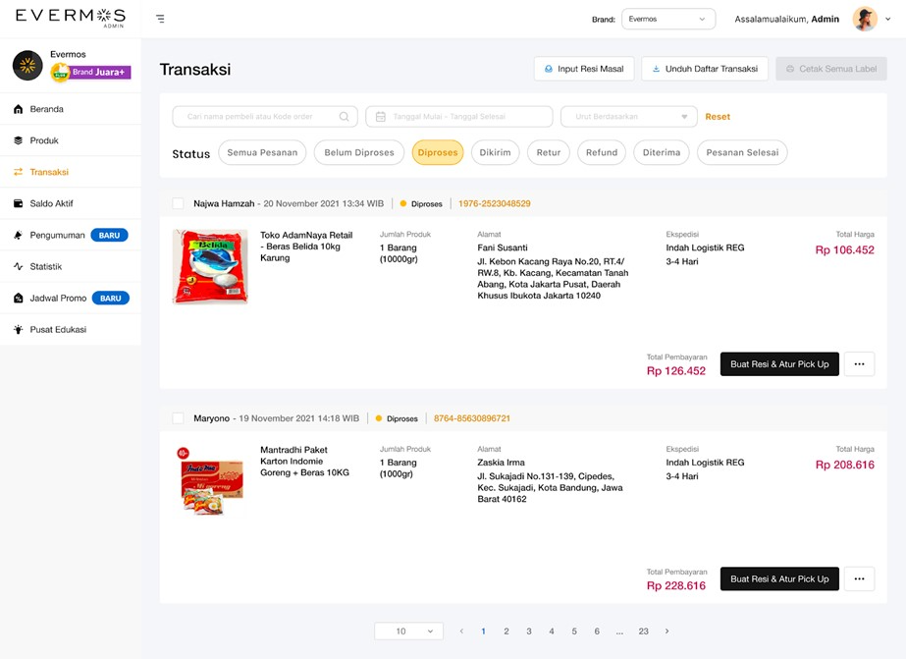Select the Pesanan Selesai tab
906x659 pixels.
742,152
